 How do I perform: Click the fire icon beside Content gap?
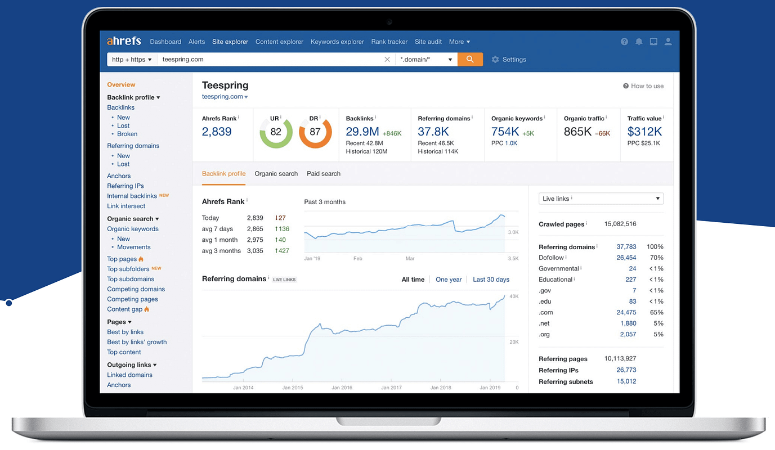click(146, 309)
